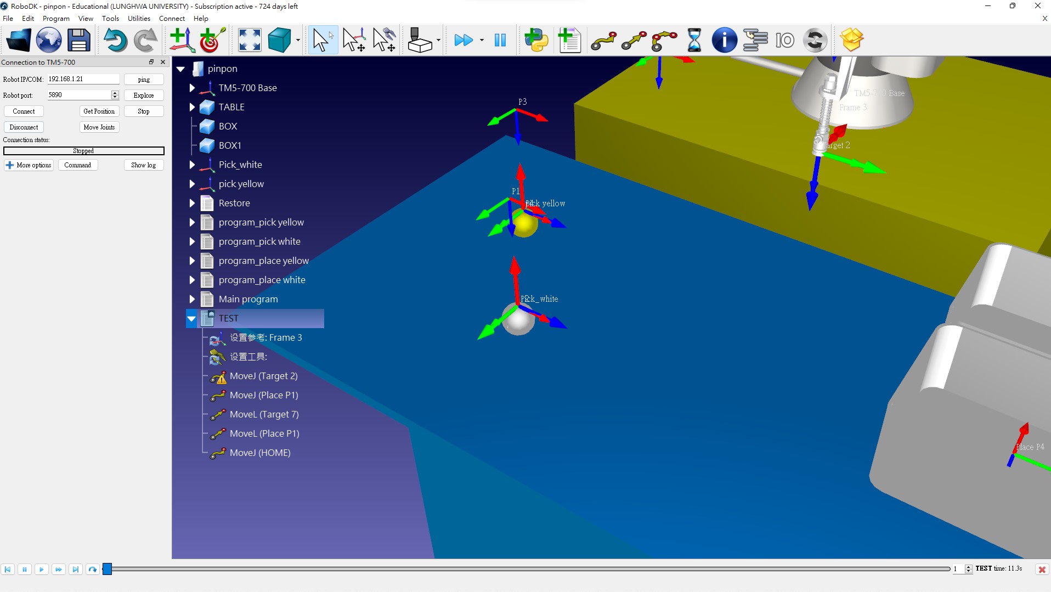Open the Connect menu
The height and width of the screenshot is (592, 1051).
tap(172, 18)
